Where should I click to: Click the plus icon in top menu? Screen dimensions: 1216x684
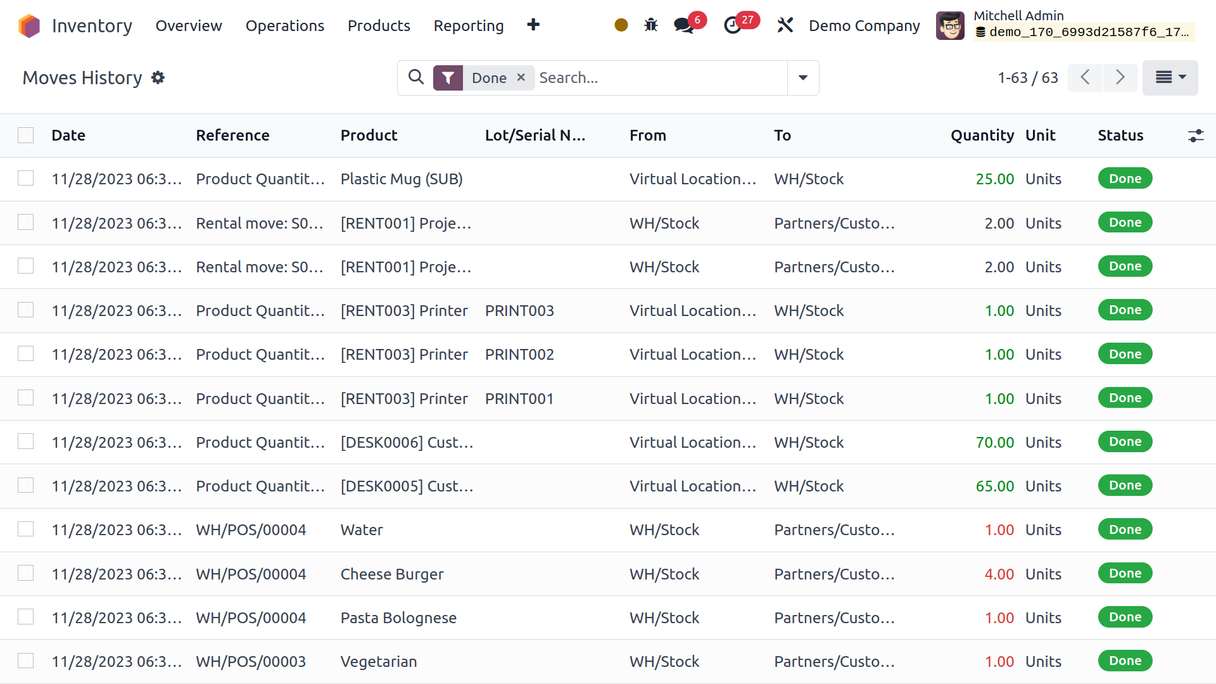(x=533, y=25)
